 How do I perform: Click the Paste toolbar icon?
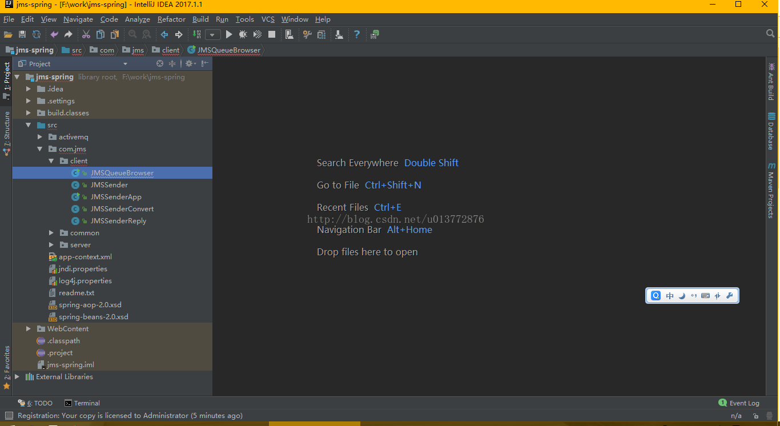pyautogui.click(x=115, y=34)
